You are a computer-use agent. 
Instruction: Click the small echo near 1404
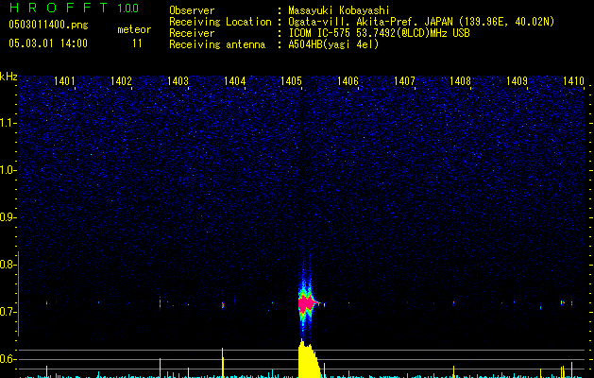(x=223, y=305)
